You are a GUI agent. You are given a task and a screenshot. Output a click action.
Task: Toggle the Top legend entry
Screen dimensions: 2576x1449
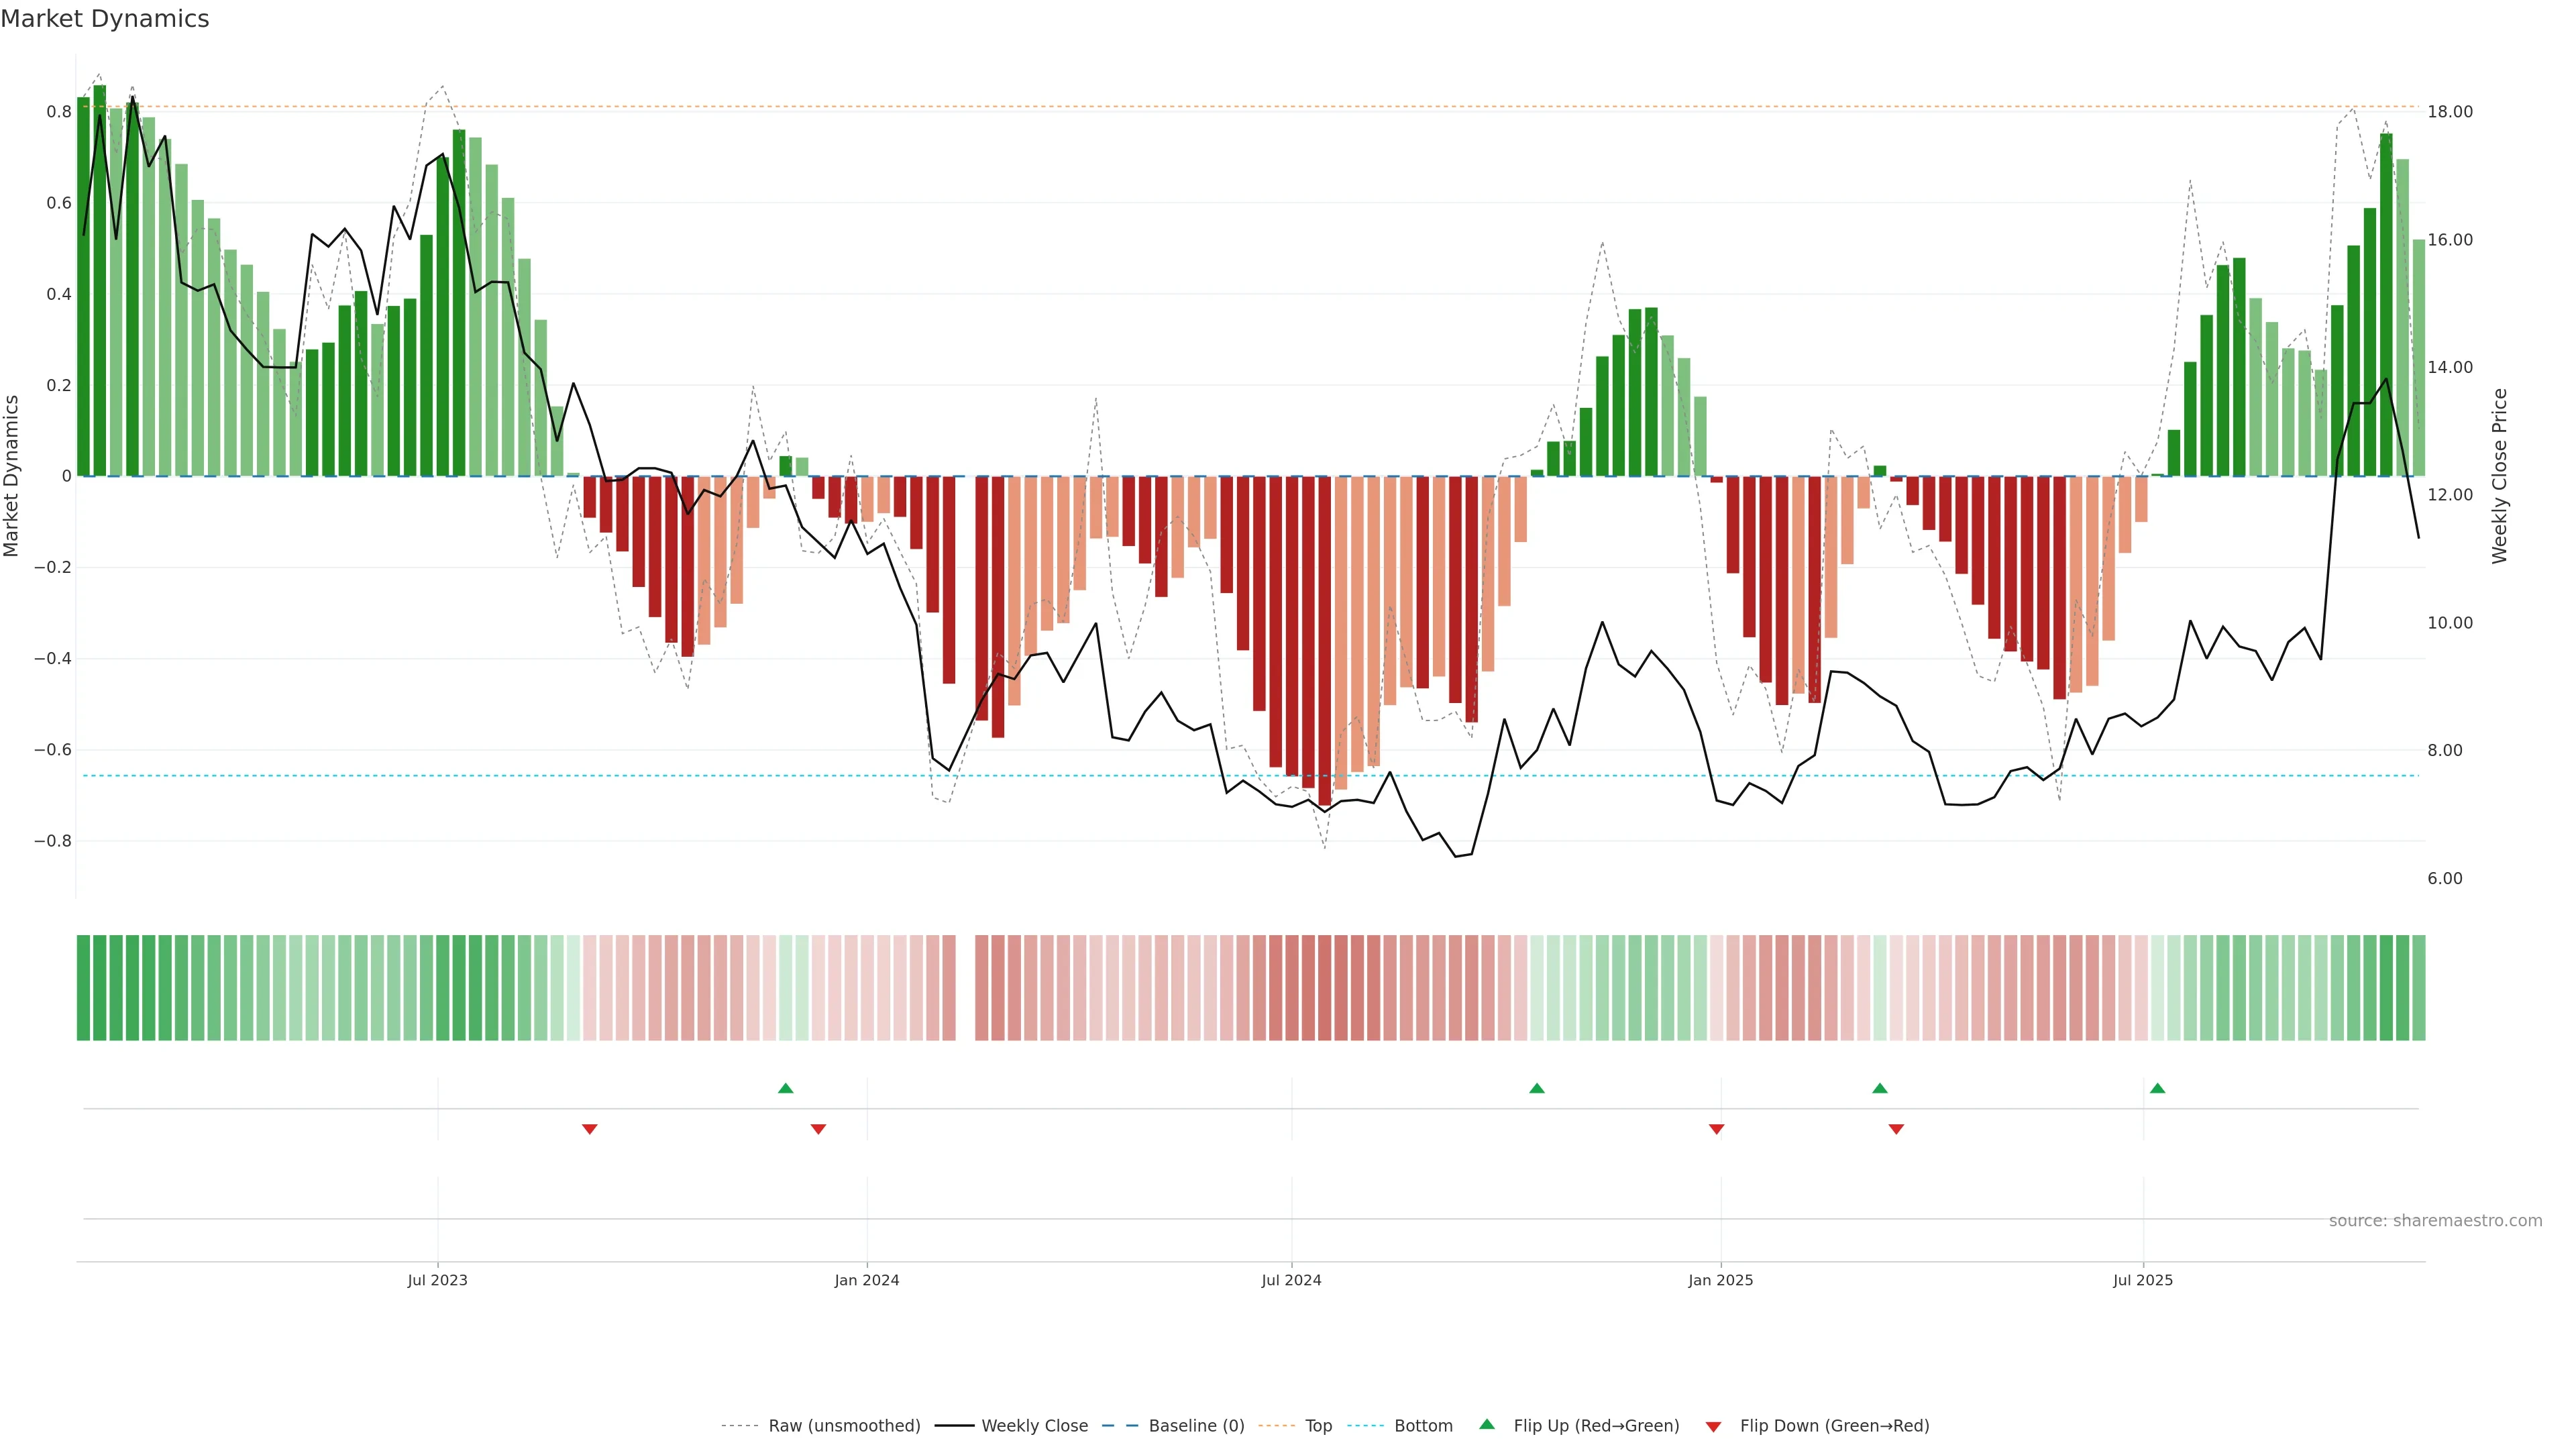1318,1426
